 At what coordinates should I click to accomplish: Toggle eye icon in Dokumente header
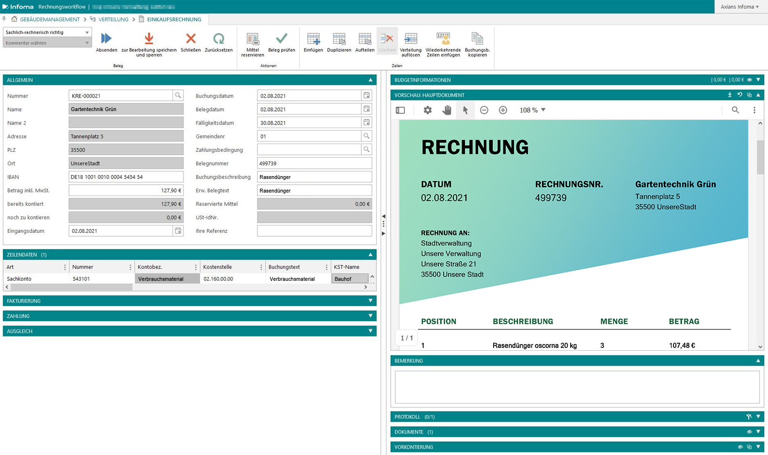(x=750, y=432)
